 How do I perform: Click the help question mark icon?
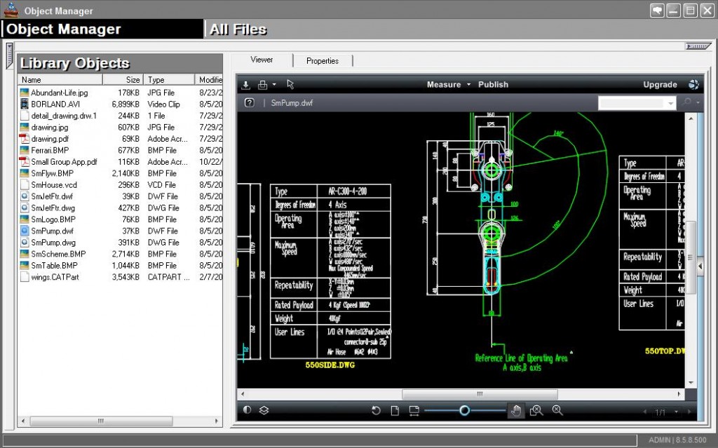tap(248, 102)
